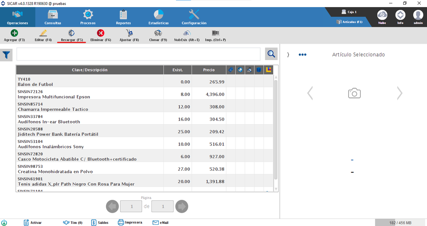This screenshot has height=226, width=427.
Task: Click NubExis (Alt+E) cloud icon
Action: tap(186, 33)
